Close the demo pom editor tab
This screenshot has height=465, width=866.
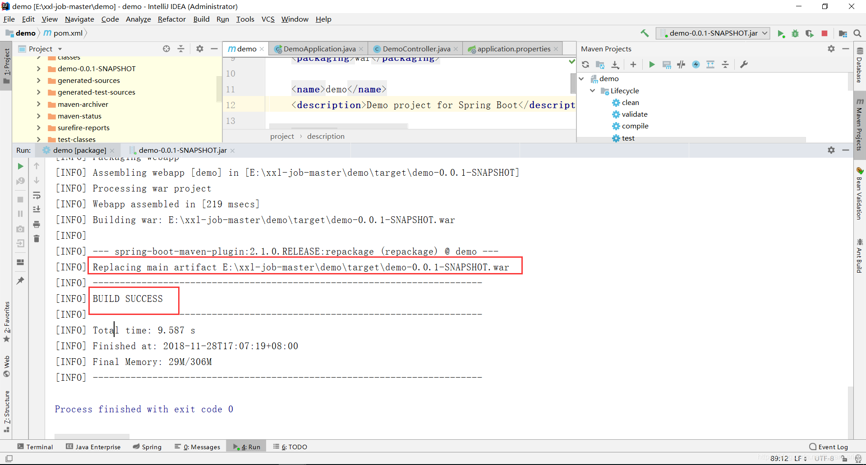262,49
